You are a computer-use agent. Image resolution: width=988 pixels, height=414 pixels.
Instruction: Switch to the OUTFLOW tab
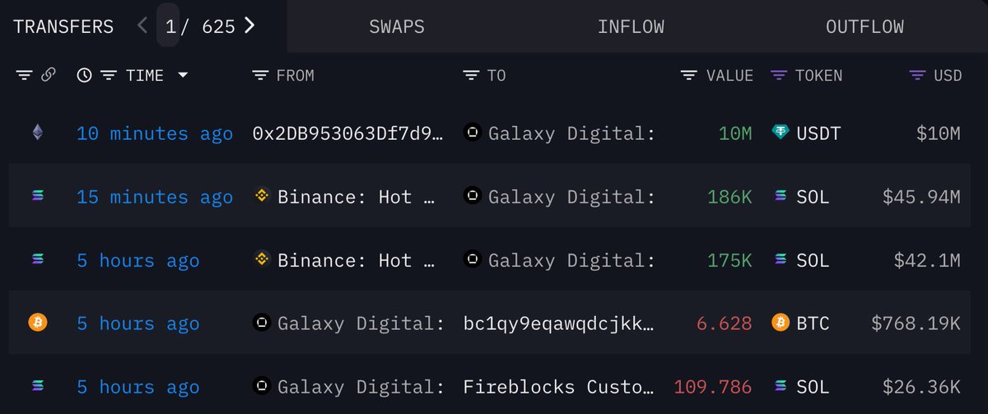[x=864, y=26]
